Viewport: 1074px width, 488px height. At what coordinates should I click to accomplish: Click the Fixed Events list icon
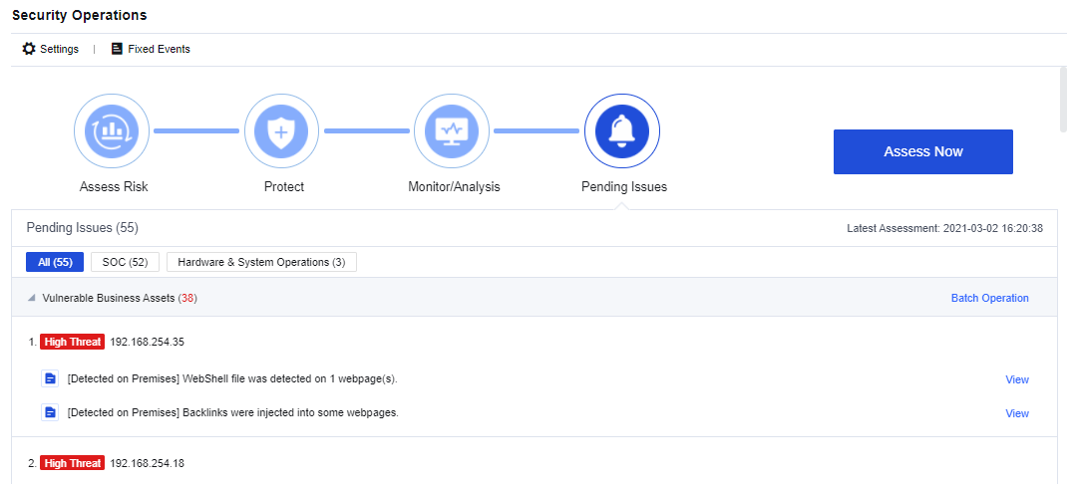pyautogui.click(x=118, y=49)
